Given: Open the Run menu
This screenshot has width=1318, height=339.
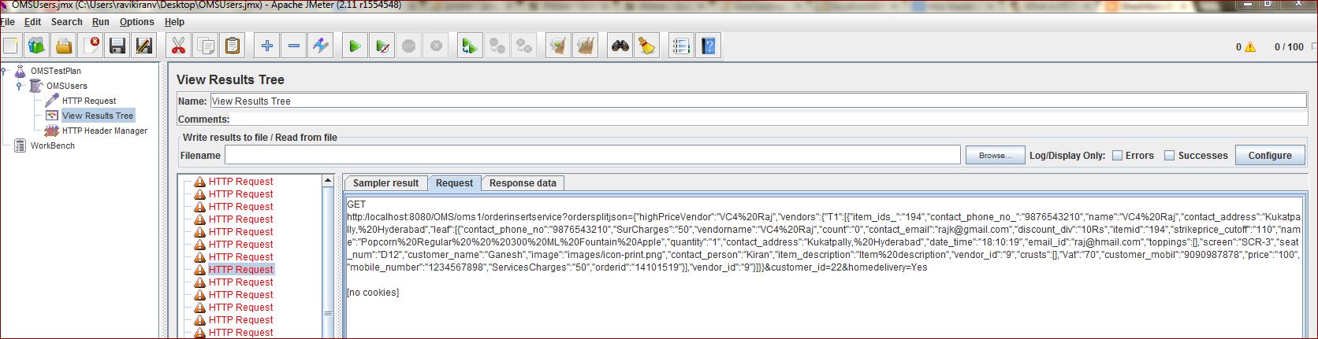Looking at the screenshot, I should point(101,22).
